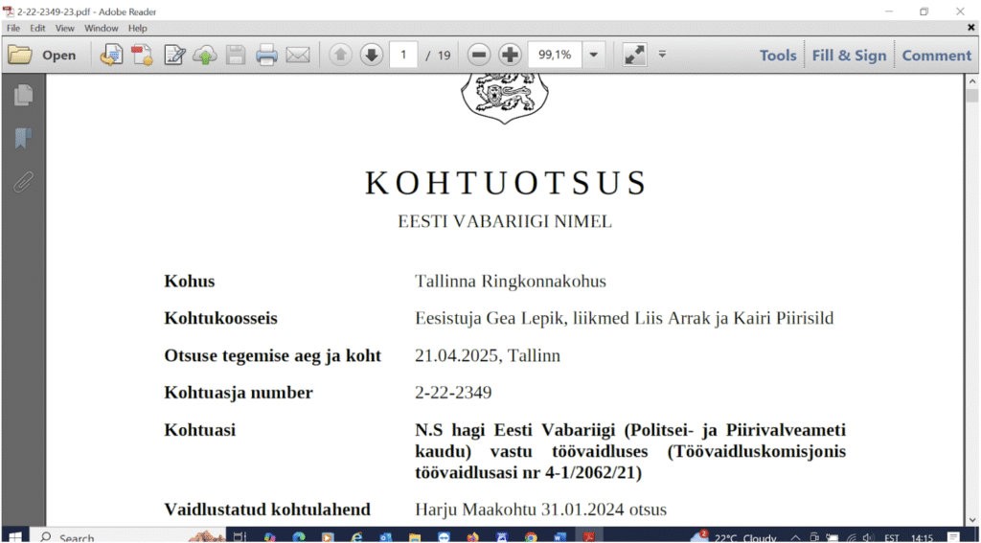Click the Adobe Reader taskbar icon
The width and height of the screenshot is (981, 543).
pos(589,536)
